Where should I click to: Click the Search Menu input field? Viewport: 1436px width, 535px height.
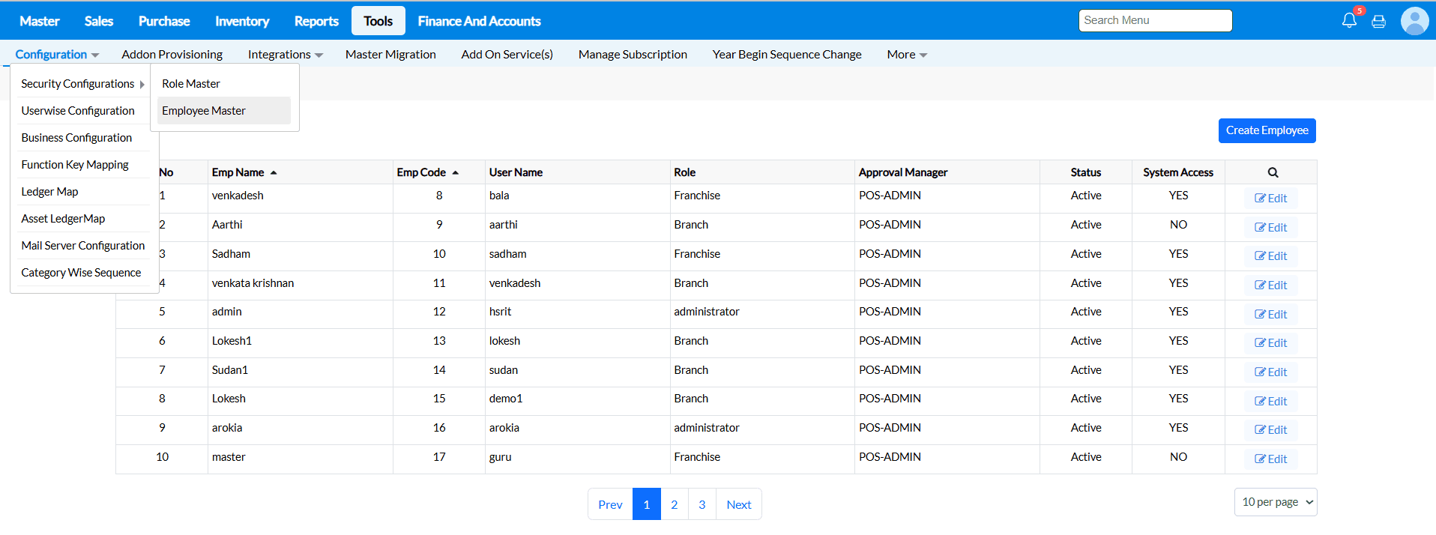[1155, 20]
